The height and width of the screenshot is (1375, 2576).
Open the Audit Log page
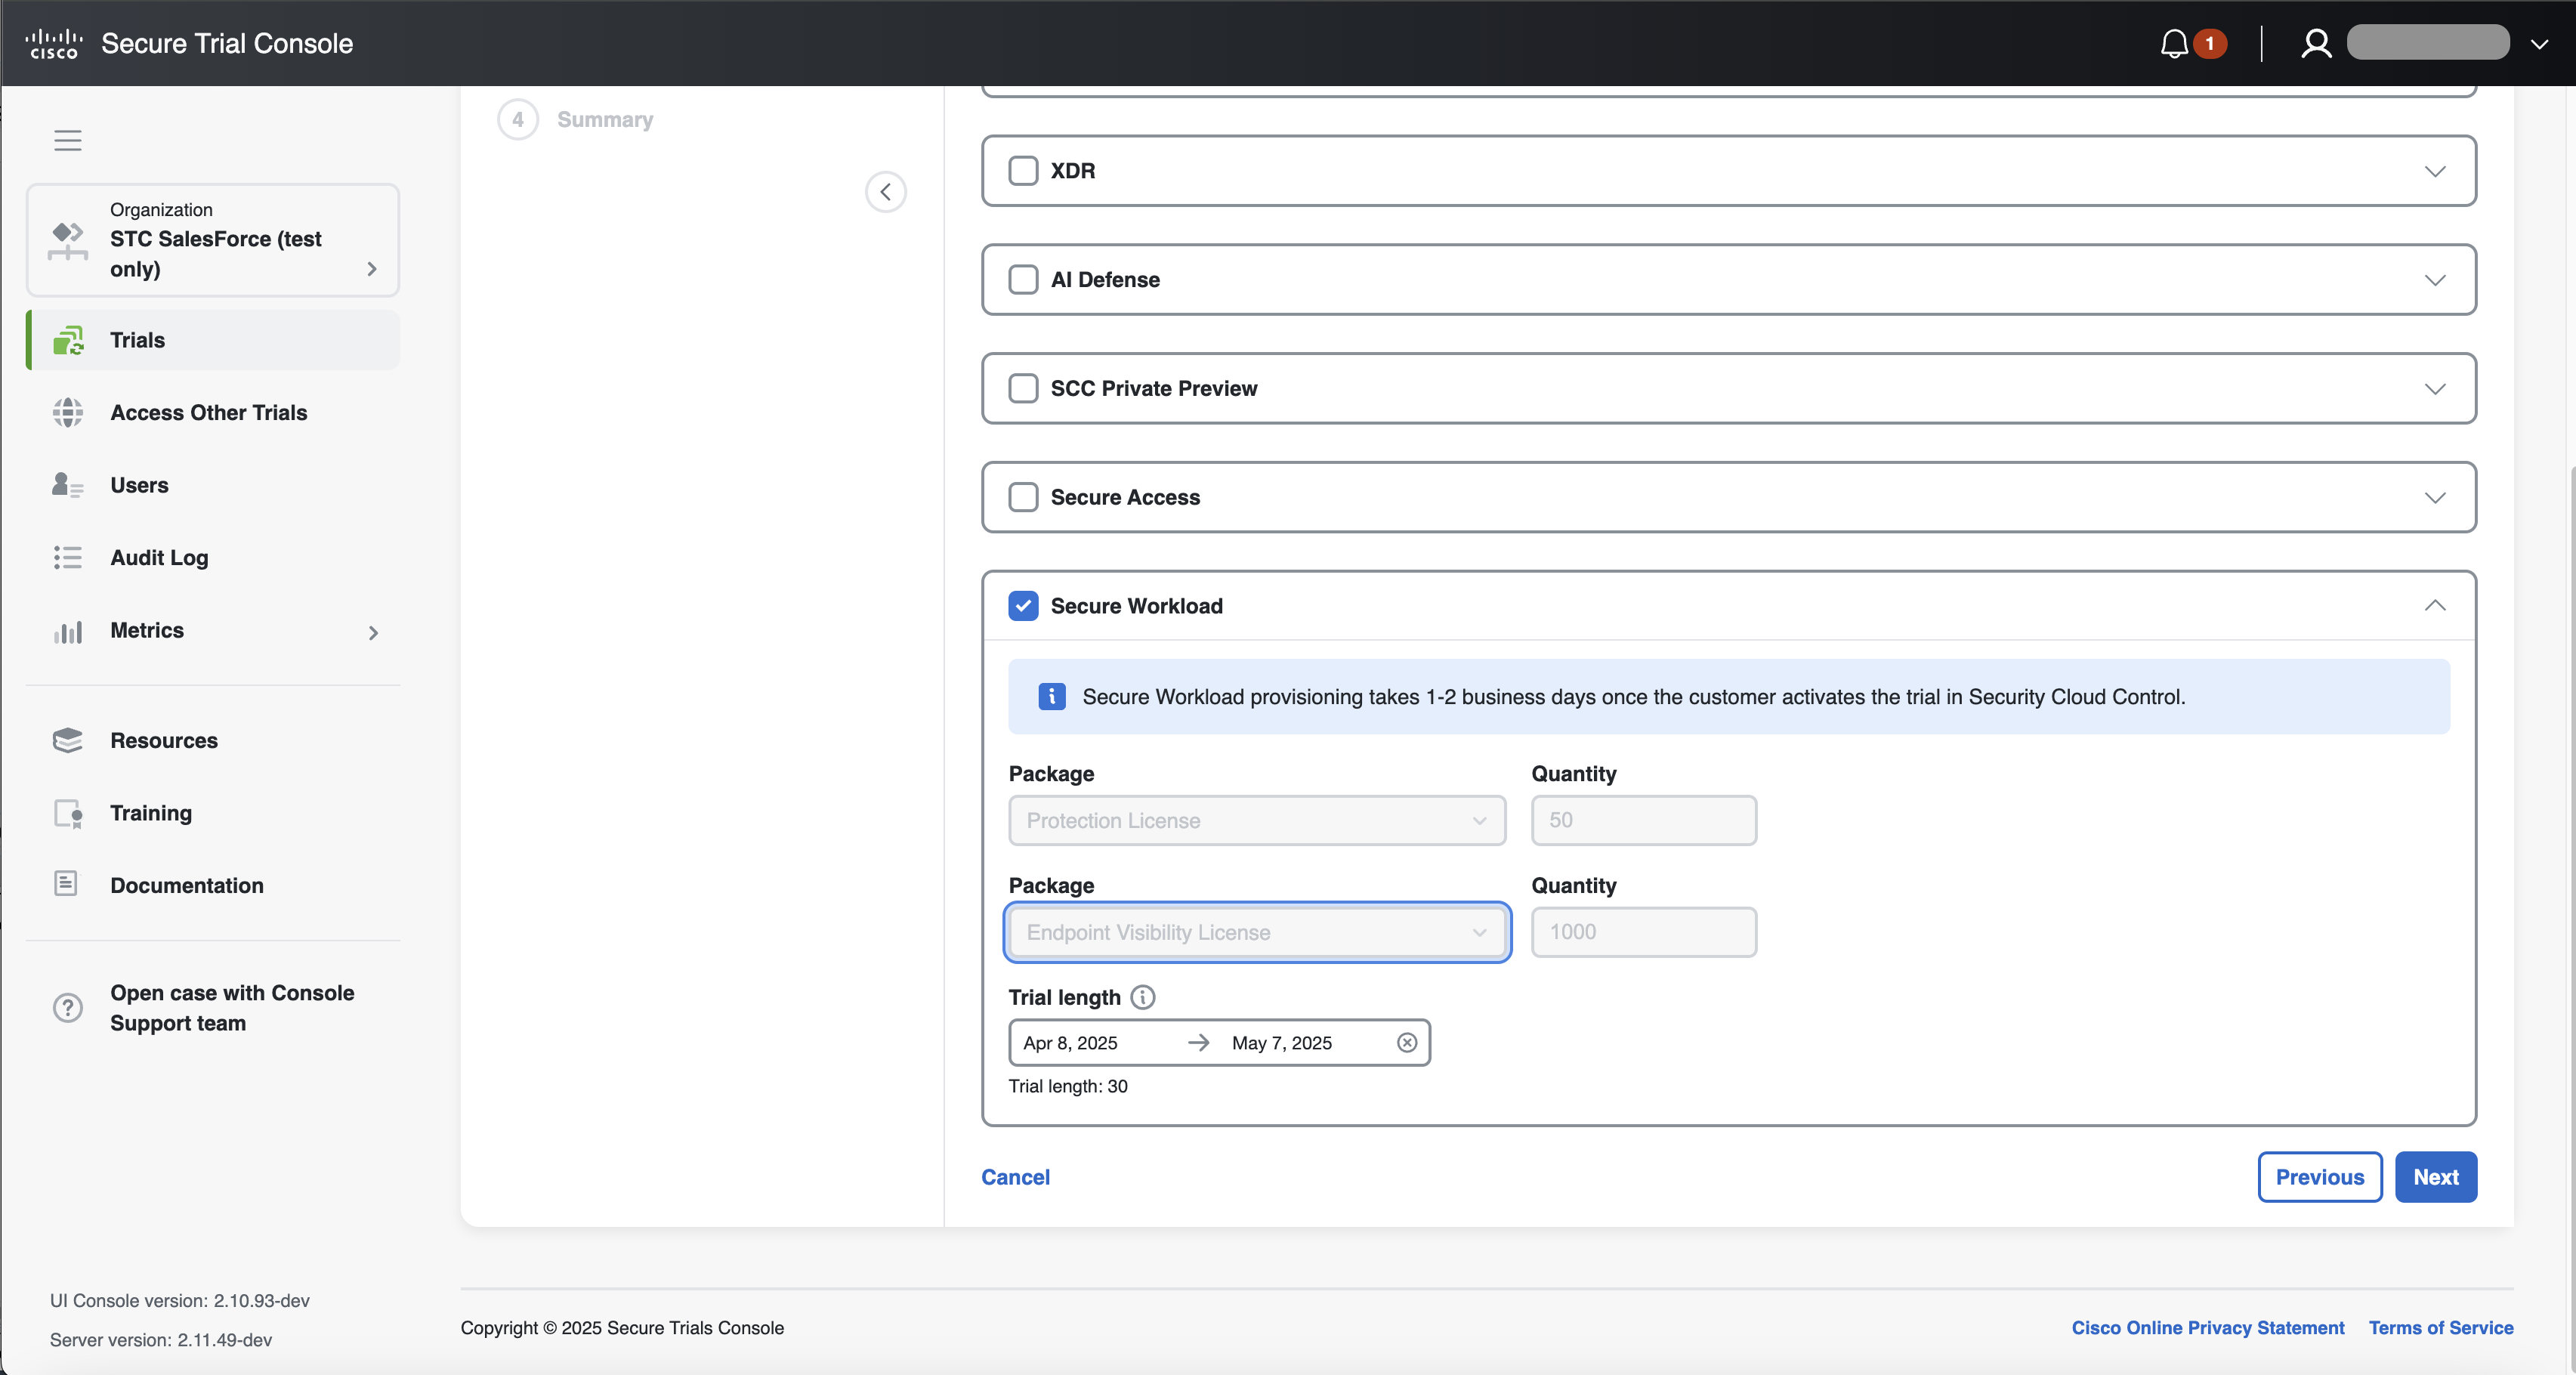coord(159,558)
